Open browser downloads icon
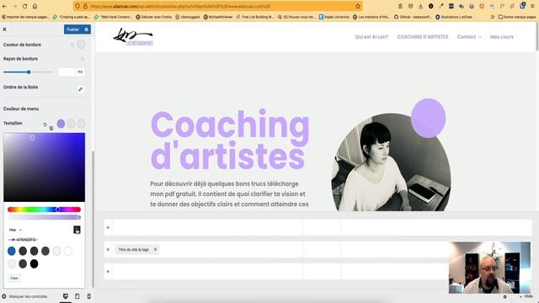539x303 pixels. click(x=420, y=6)
